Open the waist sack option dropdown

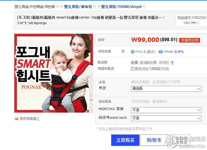(166, 118)
